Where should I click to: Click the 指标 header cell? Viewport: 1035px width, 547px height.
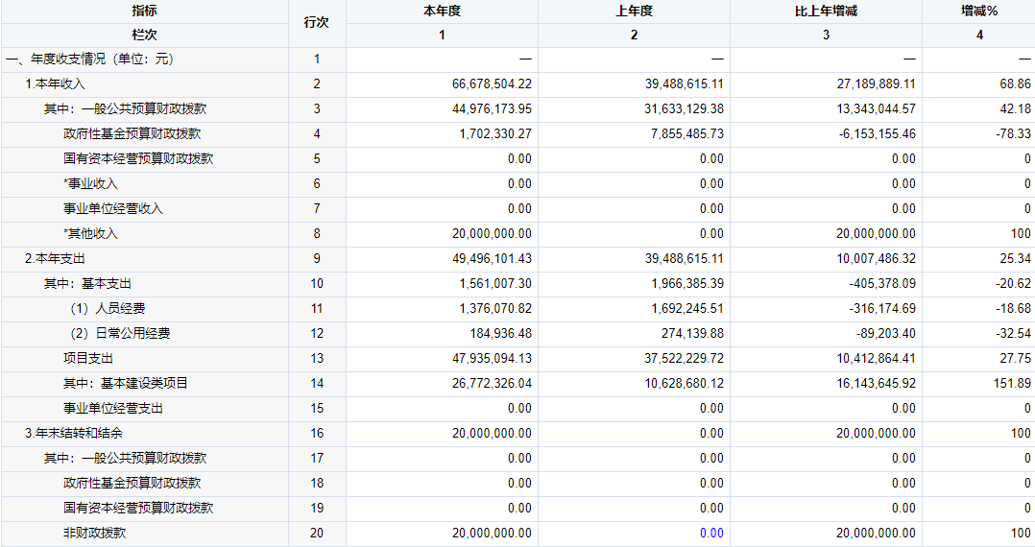[x=145, y=12]
